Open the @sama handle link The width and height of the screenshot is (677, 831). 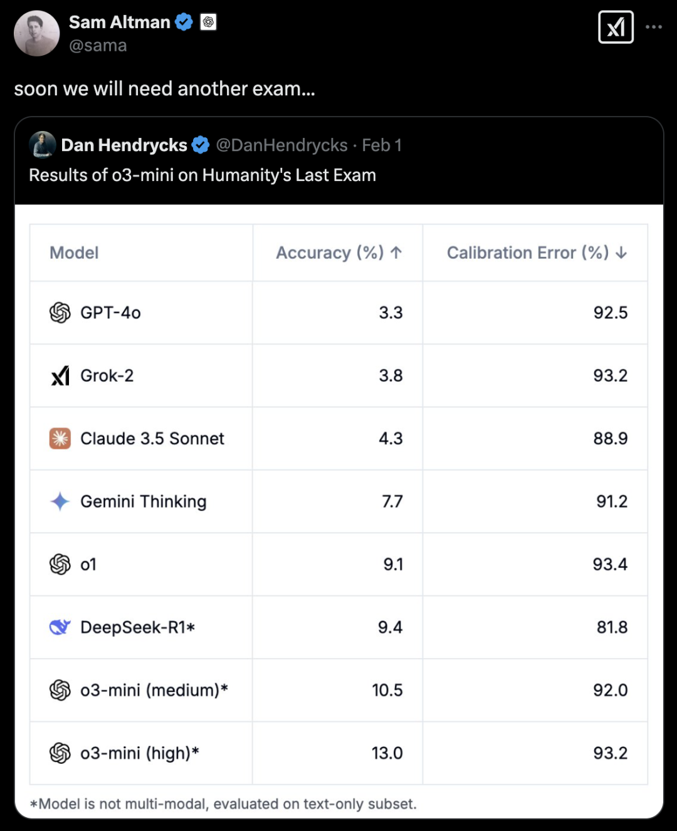pyautogui.click(x=98, y=46)
